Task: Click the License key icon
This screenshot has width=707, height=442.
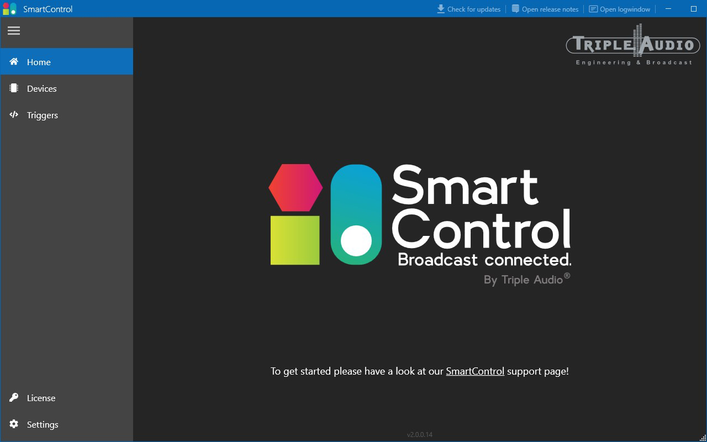Action: (x=14, y=397)
